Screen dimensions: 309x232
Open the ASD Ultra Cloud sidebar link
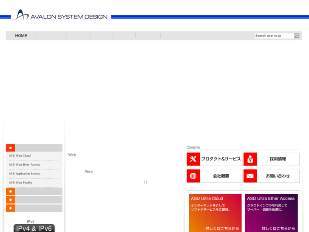click(x=20, y=155)
